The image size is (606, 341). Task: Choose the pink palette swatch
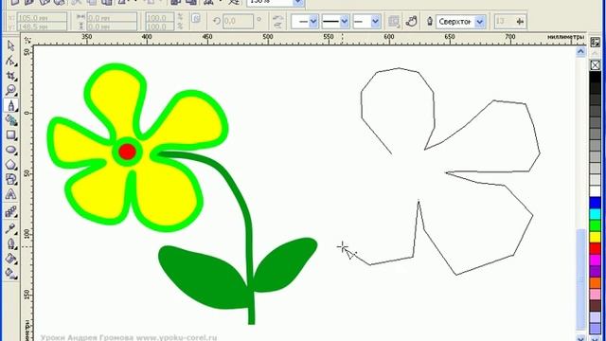pos(596,294)
